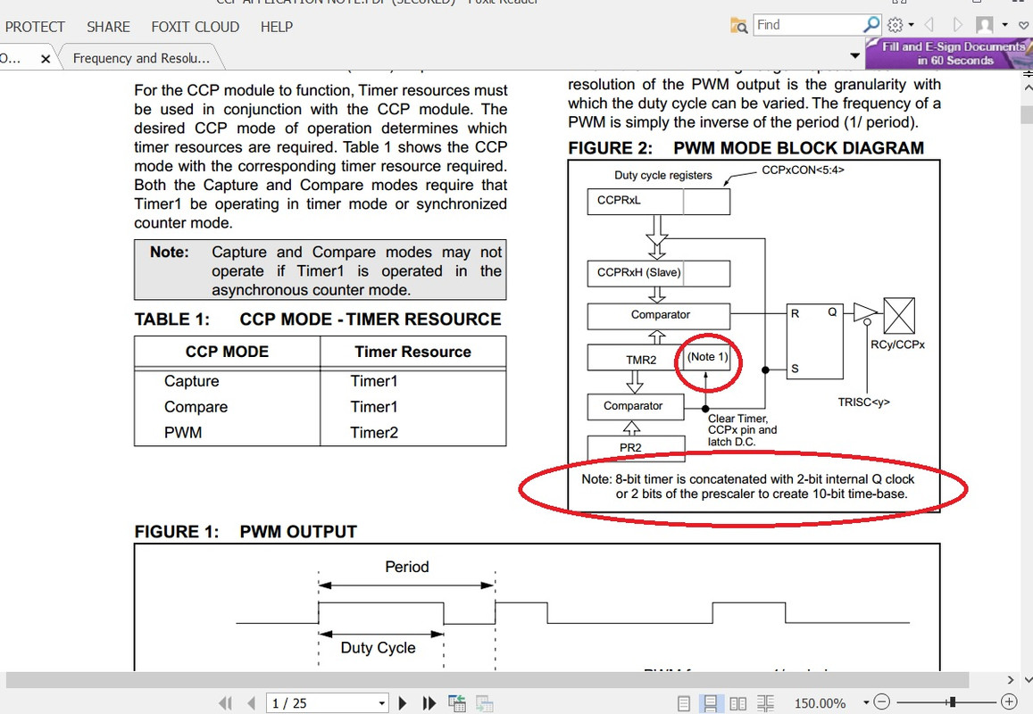Expand the page number dropdown
The image size is (1033, 714).
click(x=381, y=703)
